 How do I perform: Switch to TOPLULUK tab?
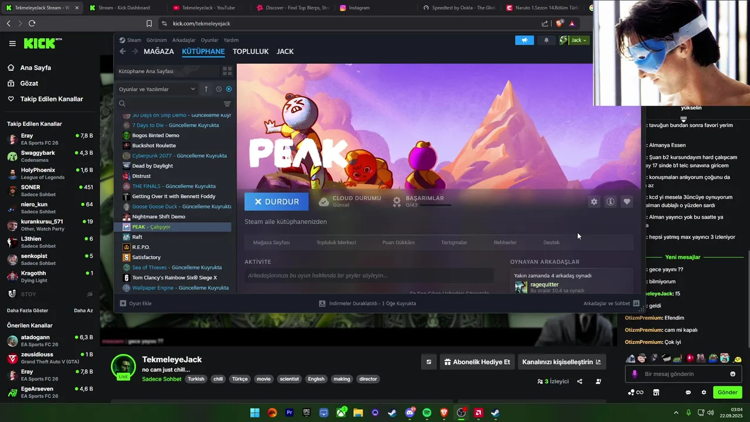click(250, 52)
